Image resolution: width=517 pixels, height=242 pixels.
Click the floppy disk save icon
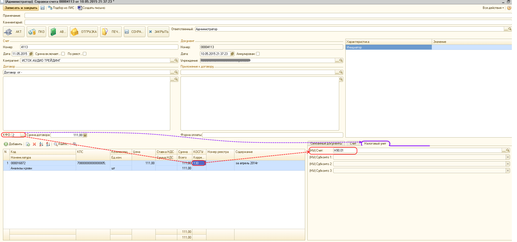coord(42,8)
